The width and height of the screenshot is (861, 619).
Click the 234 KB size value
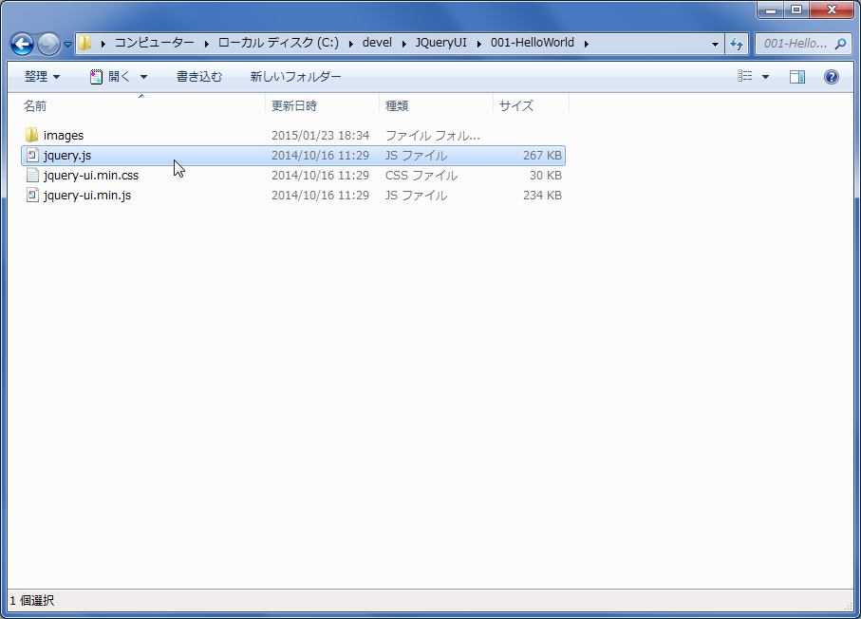(x=542, y=195)
